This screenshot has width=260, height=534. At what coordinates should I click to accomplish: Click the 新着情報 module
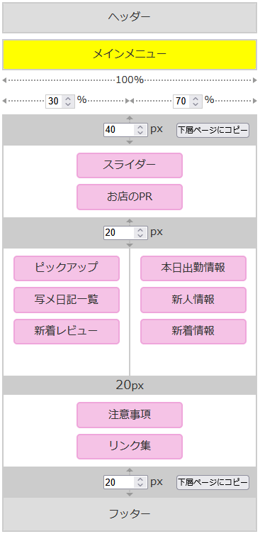(193, 332)
